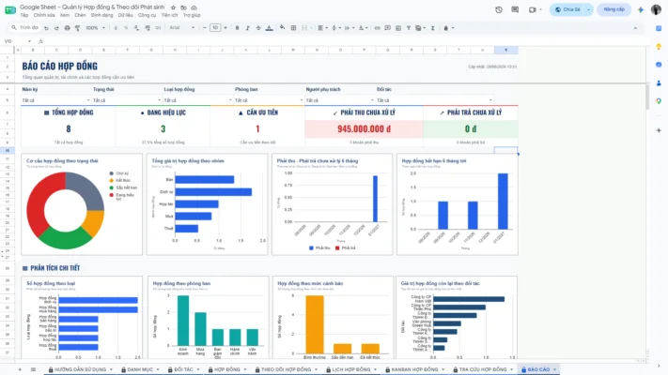Open the fill color picker
Image resolution: width=668 pixels, height=375 pixels.
coord(282,28)
